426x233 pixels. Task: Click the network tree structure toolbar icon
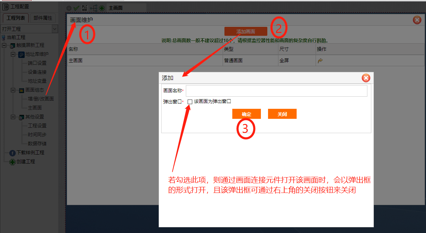point(94,8)
